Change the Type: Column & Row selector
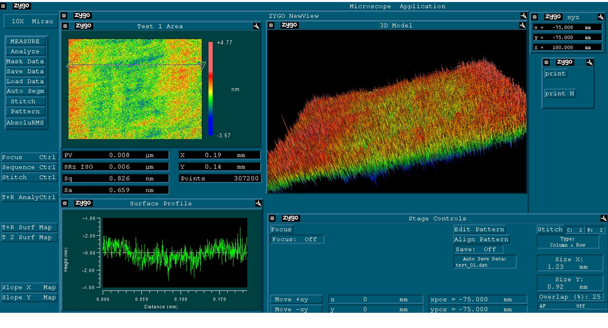The width and height of the screenshot is (608, 328). (567, 242)
